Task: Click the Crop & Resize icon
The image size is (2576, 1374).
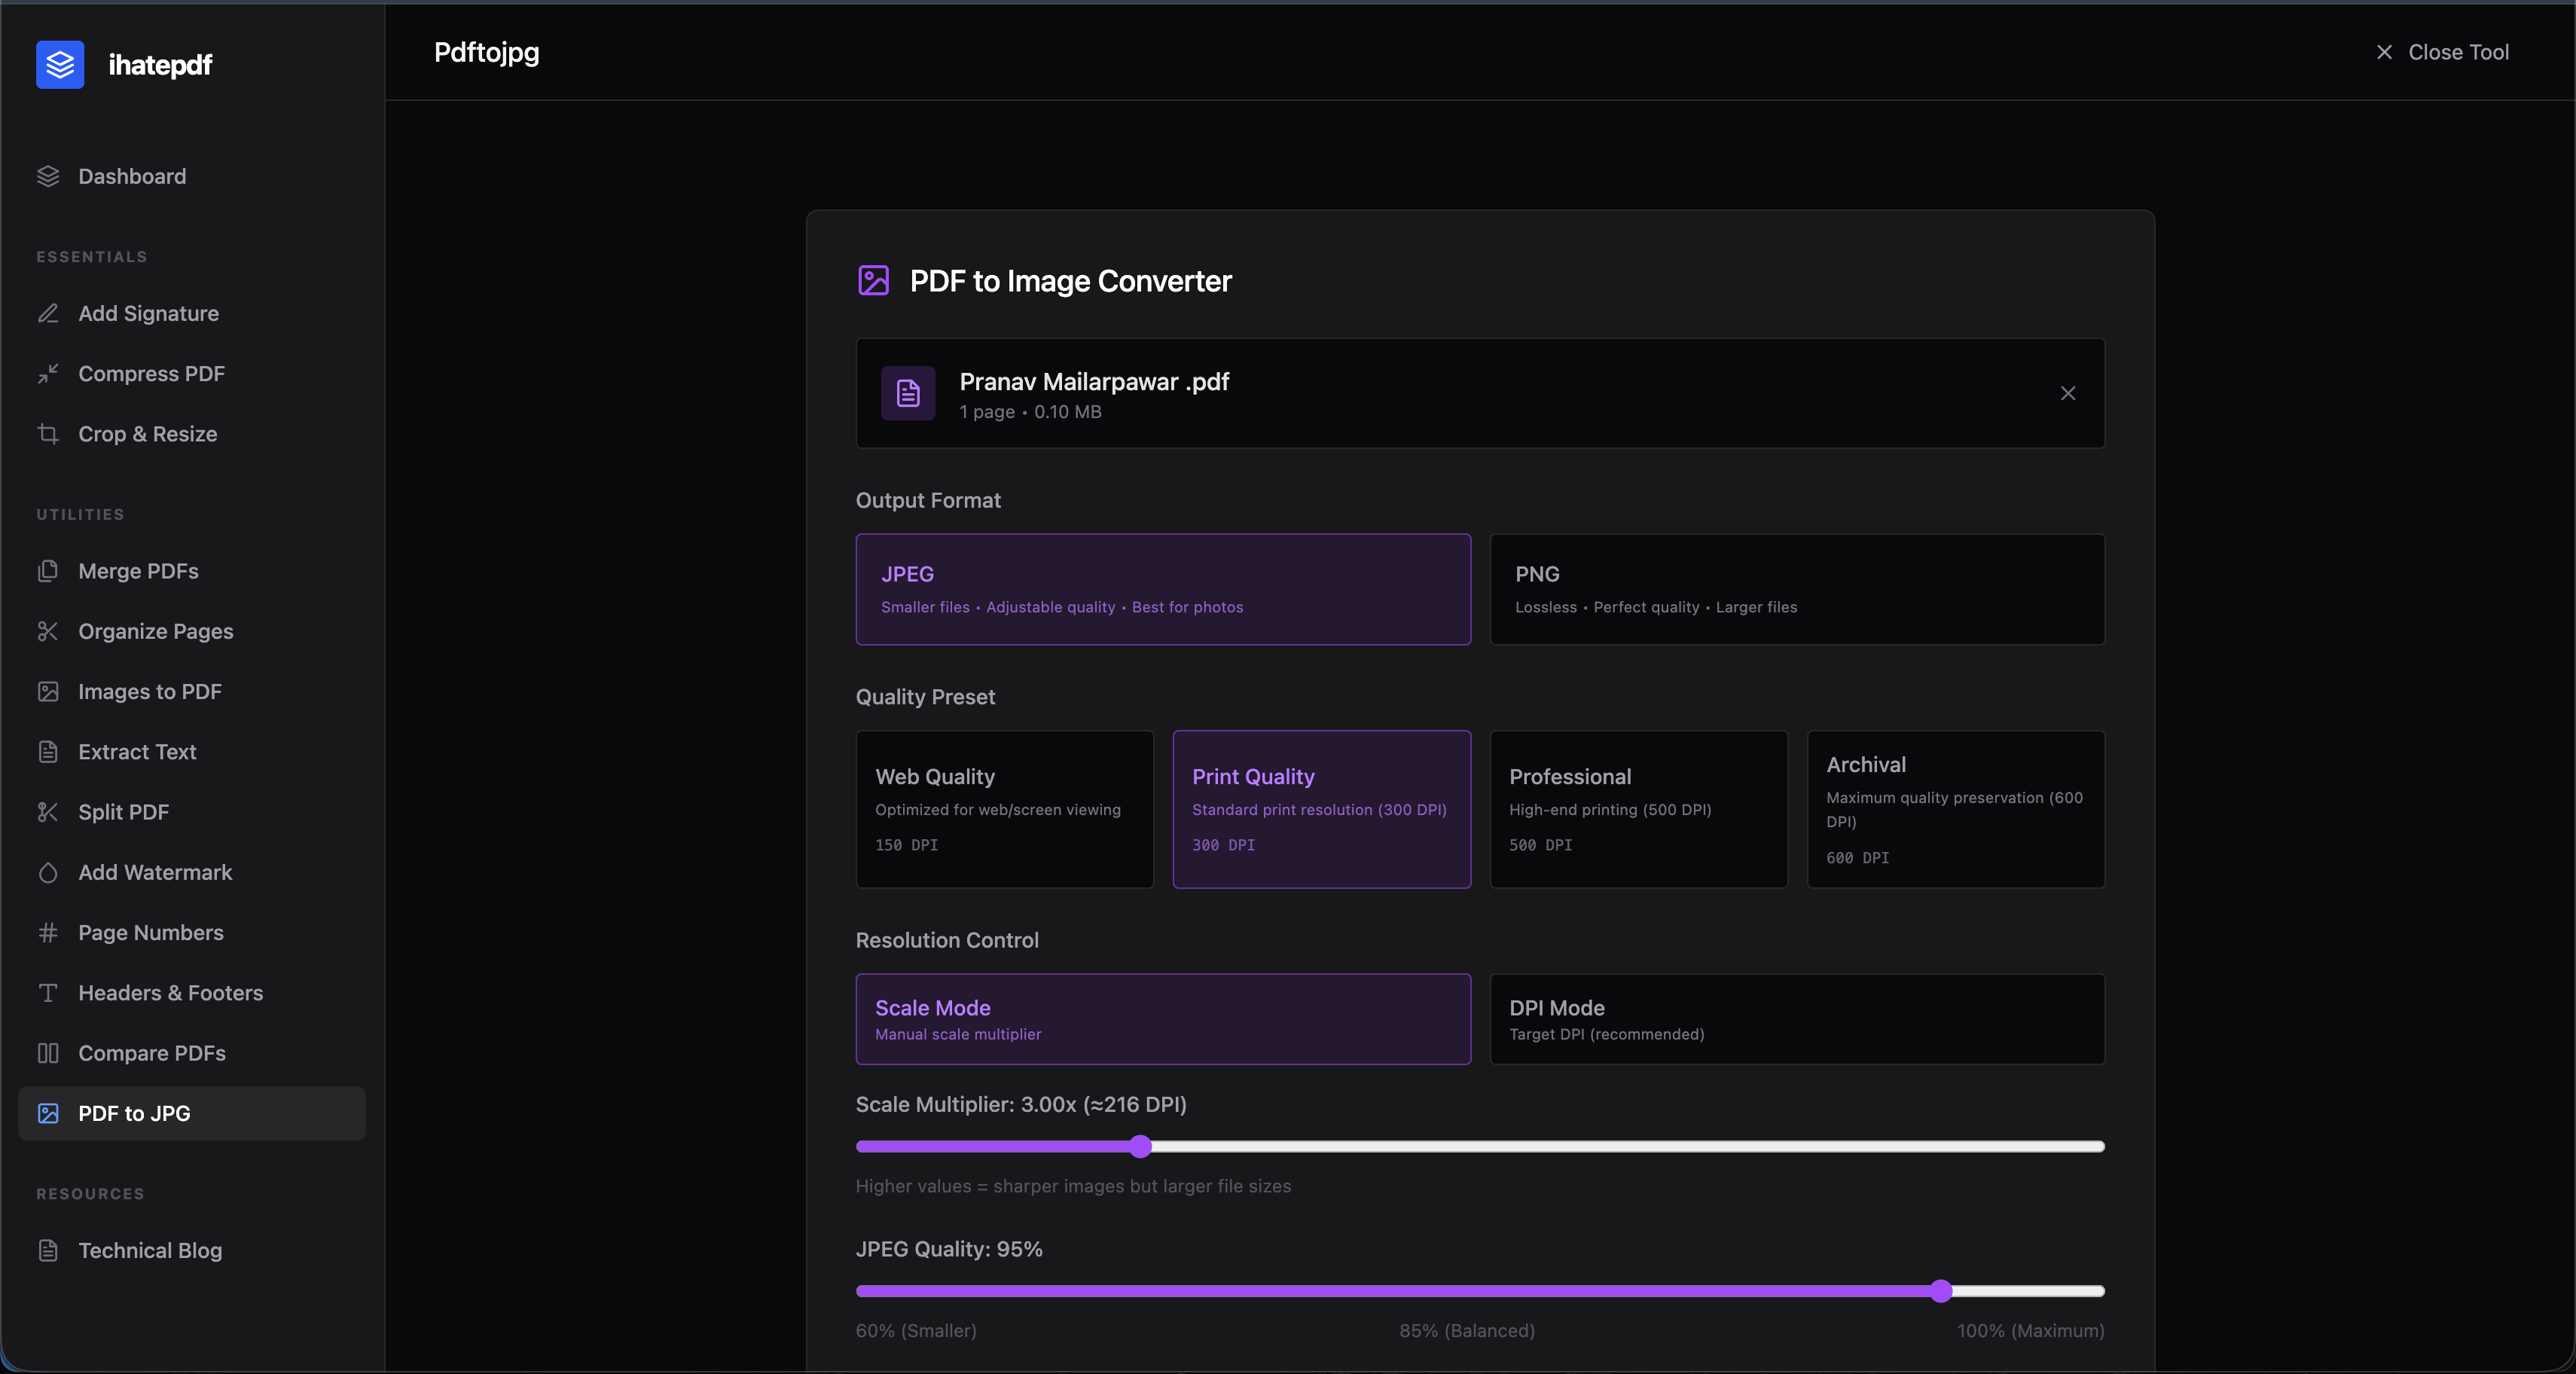Action: coord(48,434)
